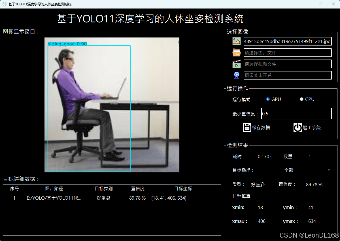Click the detected posture image preview

(x=112, y=105)
